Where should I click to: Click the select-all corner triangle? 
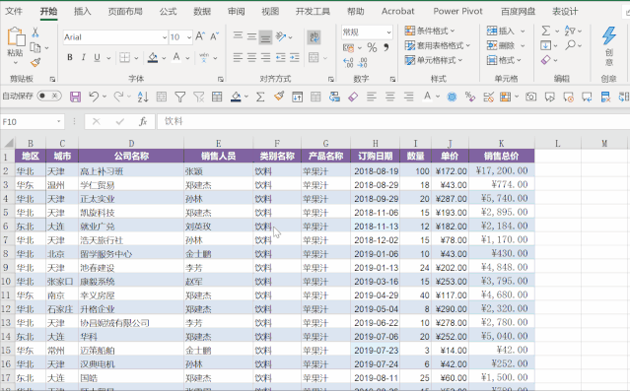(9, 143)
